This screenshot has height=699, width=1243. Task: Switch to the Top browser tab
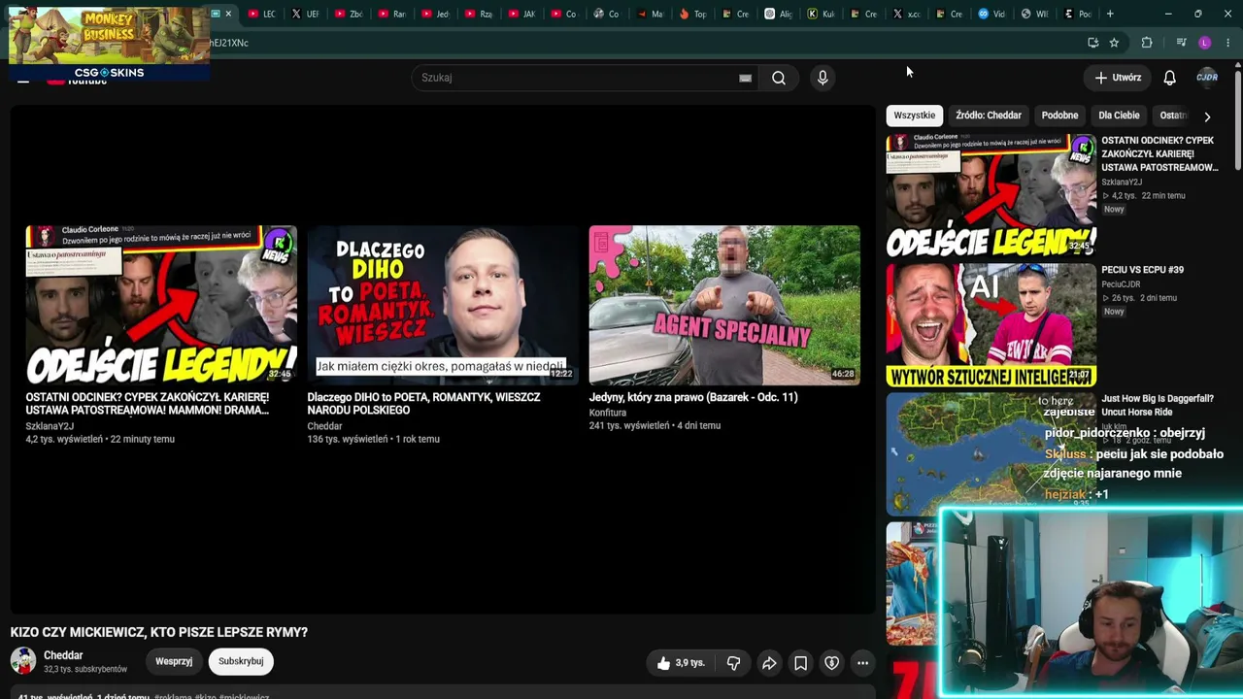coord(693,14)
